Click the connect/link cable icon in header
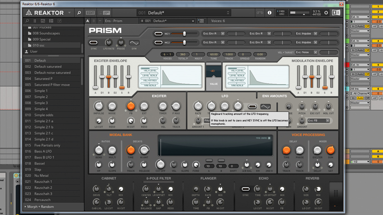The height and width of the screenshot is (215, 383). [260, 13]
